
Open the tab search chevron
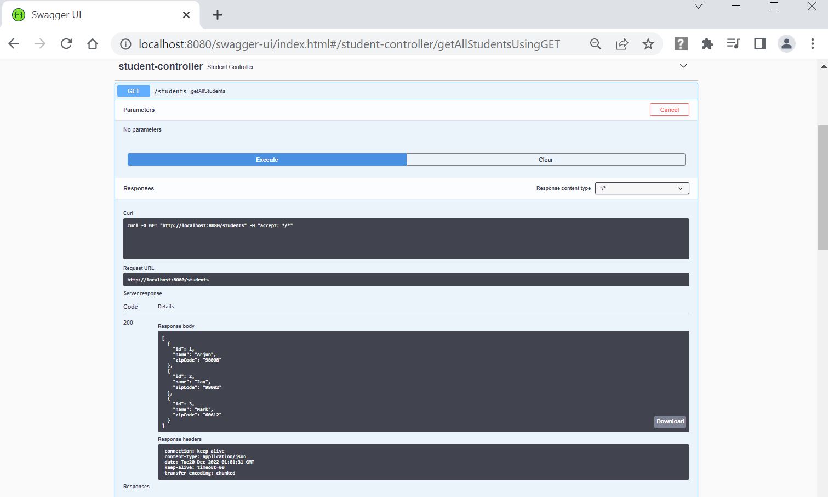click(699, 7)
